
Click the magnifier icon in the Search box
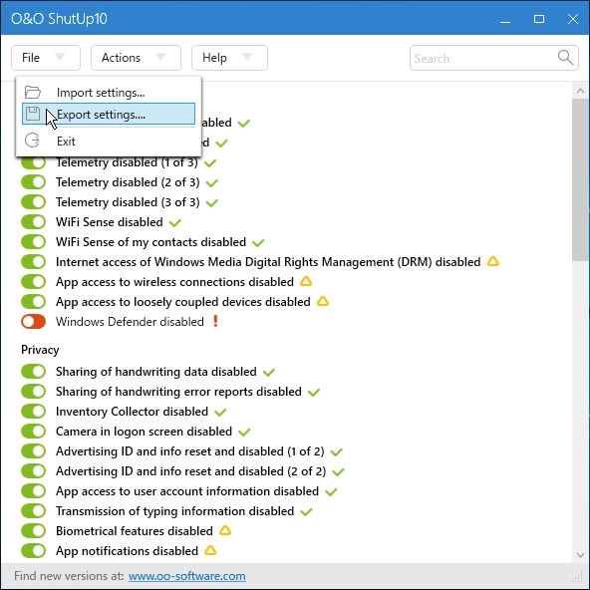tap(565, 58)
